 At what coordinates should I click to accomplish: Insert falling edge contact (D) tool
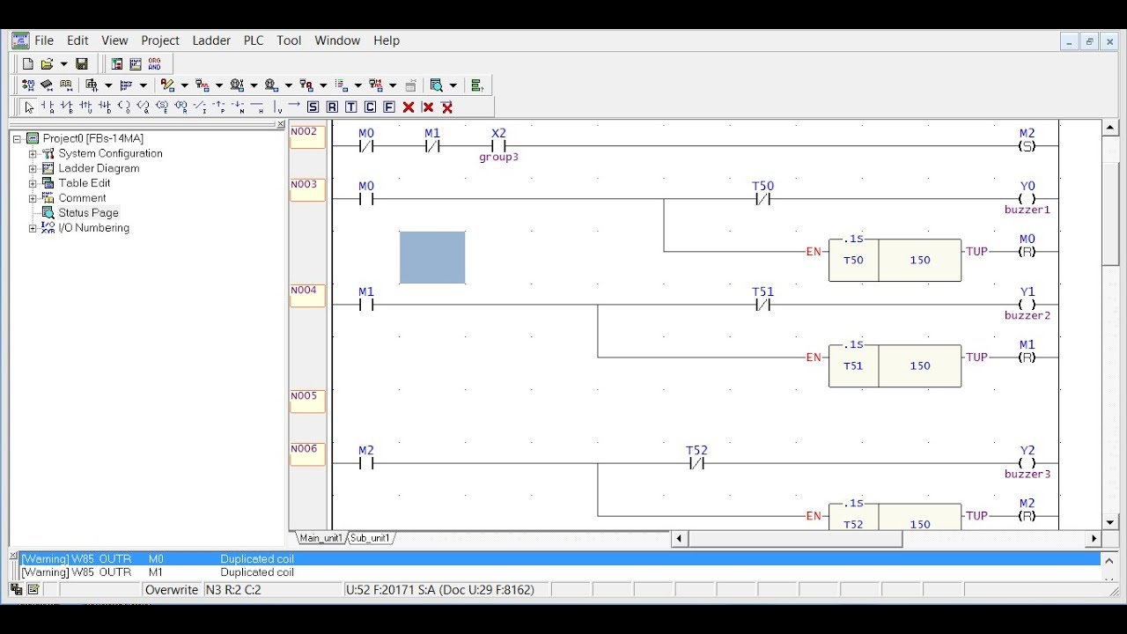coord(105,107)
